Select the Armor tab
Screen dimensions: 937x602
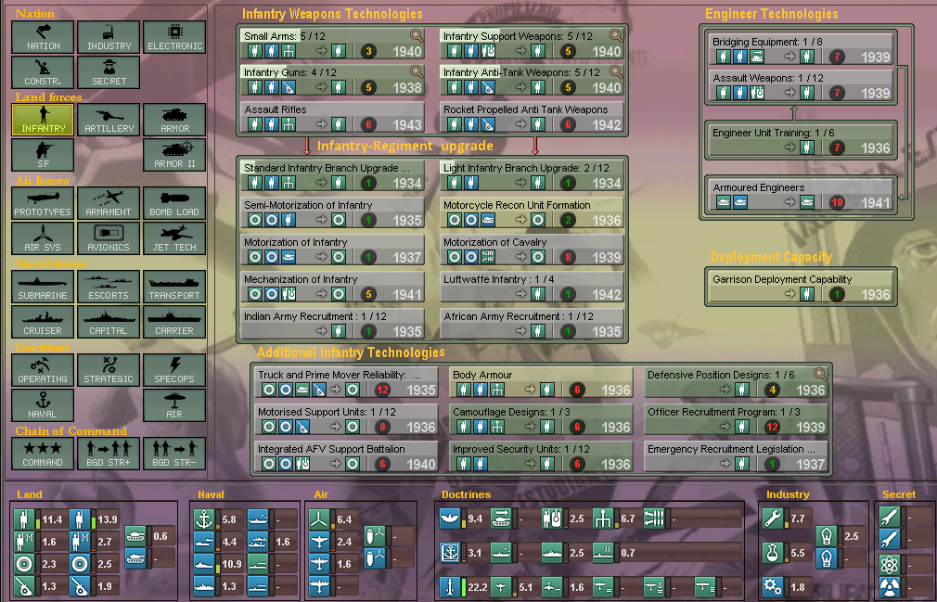point(174,120)
